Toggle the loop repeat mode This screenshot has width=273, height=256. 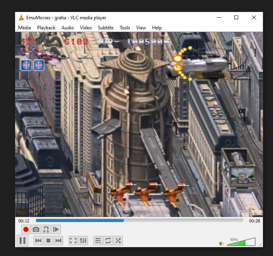pyautogui.click(x=108, y=241)
